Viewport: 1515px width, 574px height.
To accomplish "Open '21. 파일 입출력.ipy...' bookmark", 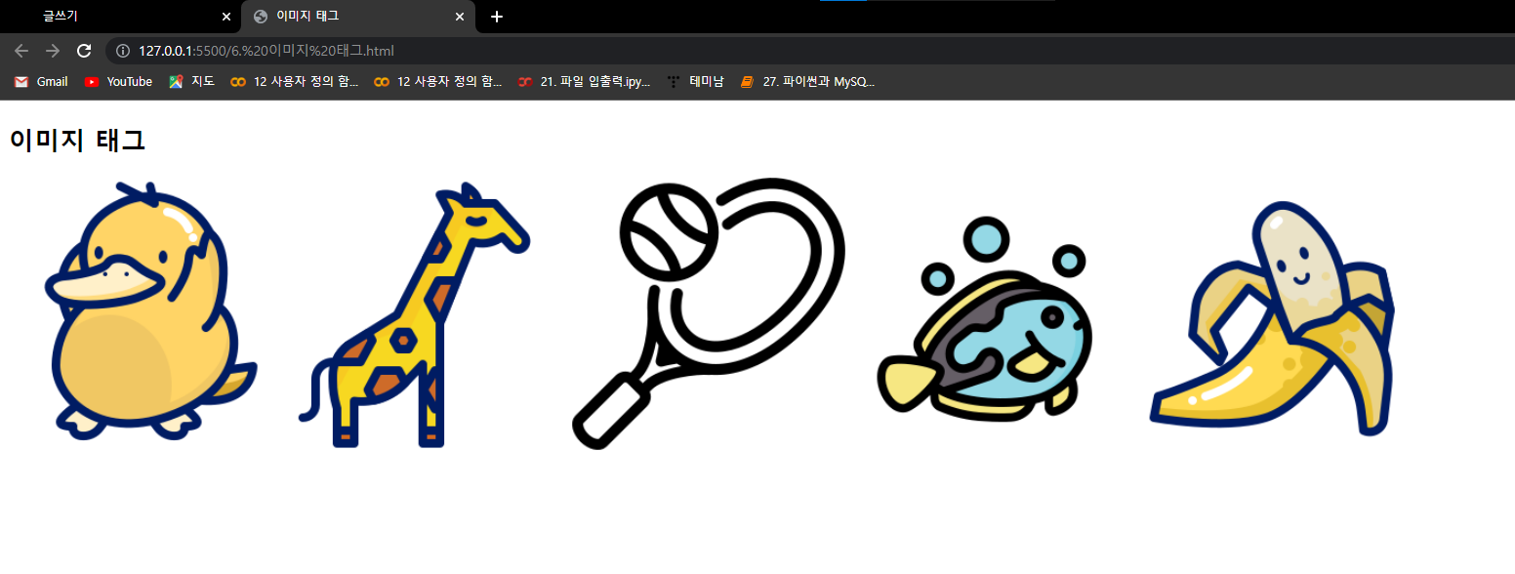I will point(584,82).
